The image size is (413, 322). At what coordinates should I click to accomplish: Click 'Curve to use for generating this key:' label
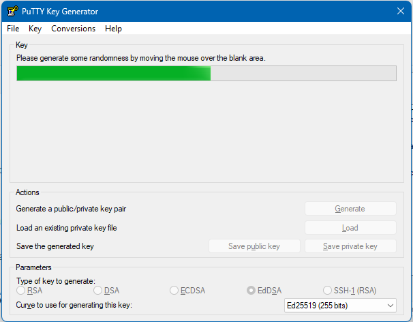point(74,305)
